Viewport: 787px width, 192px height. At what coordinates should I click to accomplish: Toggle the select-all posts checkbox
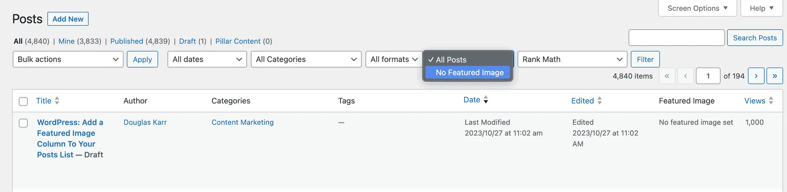(23, 101)
